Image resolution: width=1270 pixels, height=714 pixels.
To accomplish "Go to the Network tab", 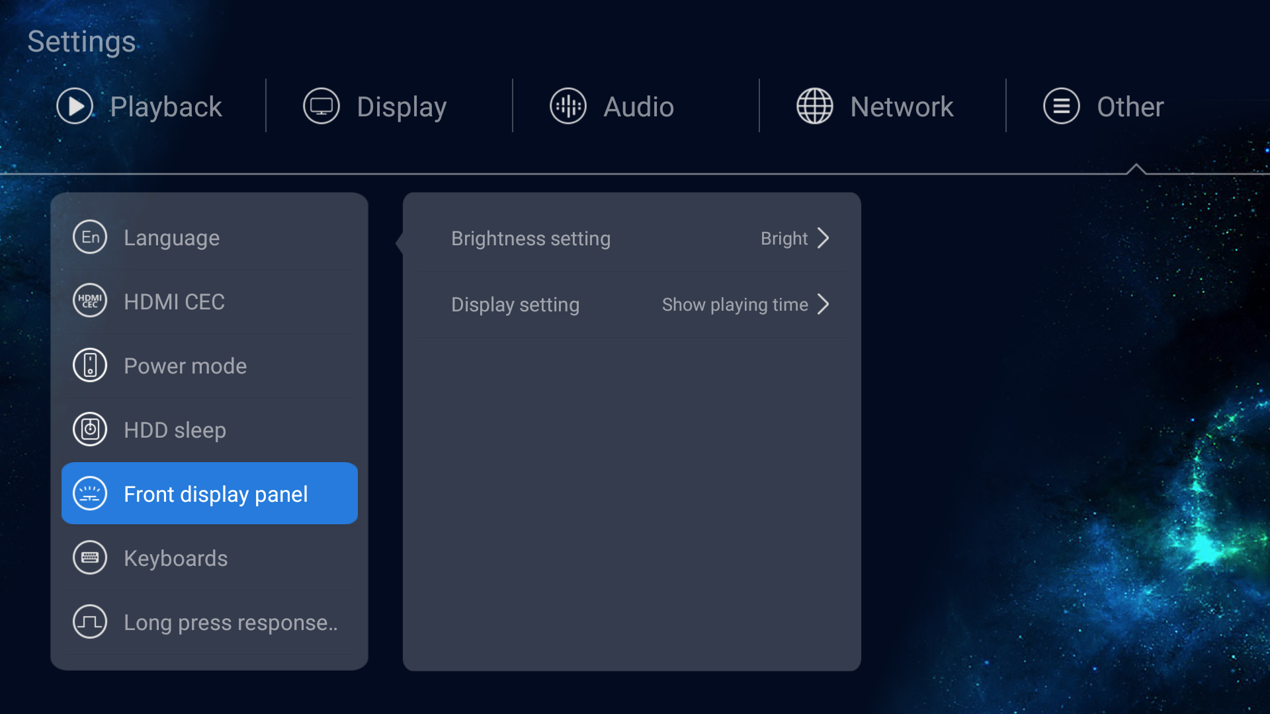I will tap(875, 106).
